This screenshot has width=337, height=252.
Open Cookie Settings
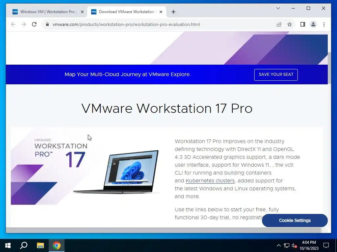coord(295,220)
